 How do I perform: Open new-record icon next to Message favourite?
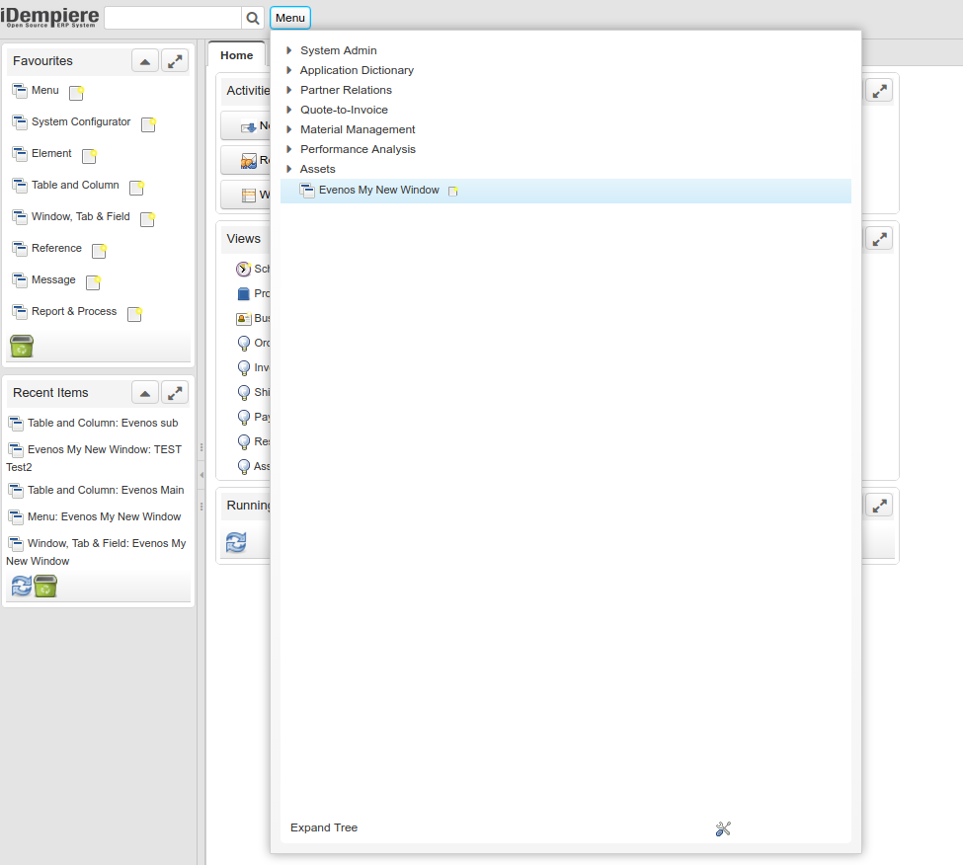pyautogui.click(x=94, y=282)
